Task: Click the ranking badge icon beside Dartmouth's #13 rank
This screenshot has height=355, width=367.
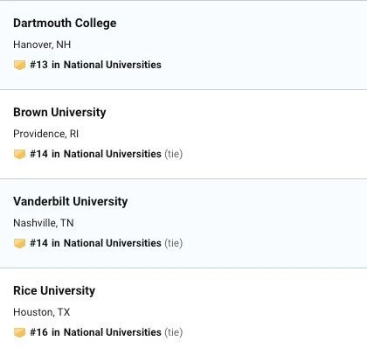Action: (19, 65)
